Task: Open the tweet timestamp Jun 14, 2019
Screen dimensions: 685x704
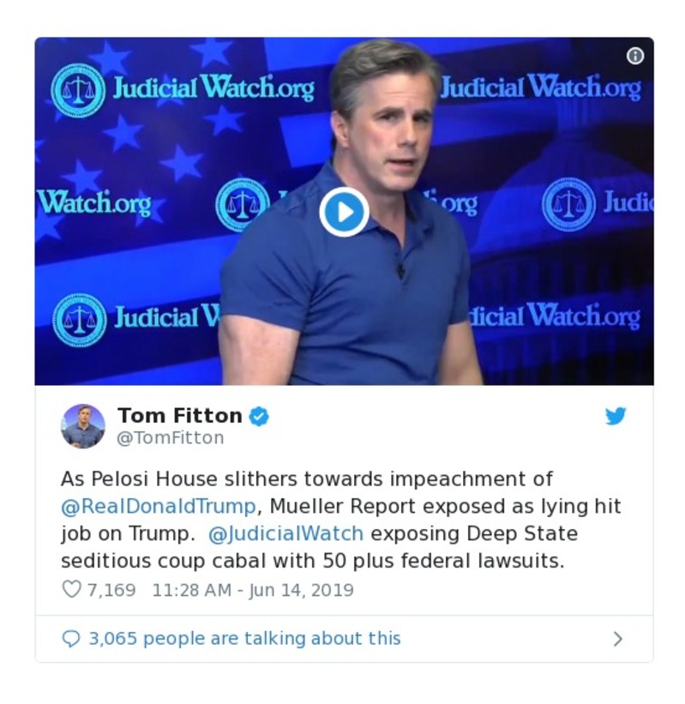Action: 253,590
